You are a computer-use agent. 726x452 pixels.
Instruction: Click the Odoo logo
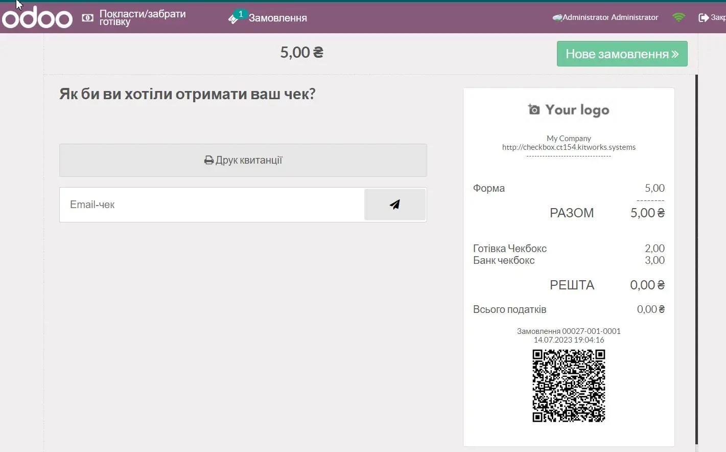37,18
